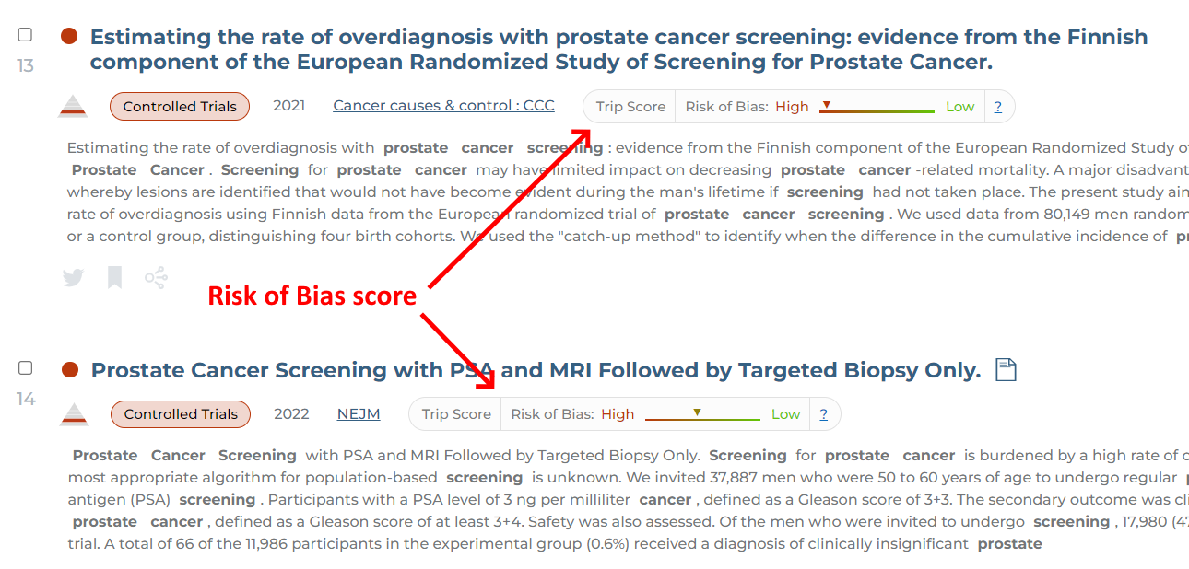The width and height of the screenshot is (1189, 569).
Task: Open the Risk of Bias help for article 13
Action: tap(998, 106)
